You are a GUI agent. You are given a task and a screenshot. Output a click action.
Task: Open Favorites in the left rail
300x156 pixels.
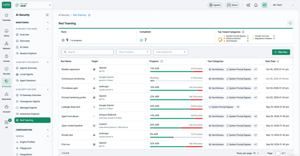point(6,17)
